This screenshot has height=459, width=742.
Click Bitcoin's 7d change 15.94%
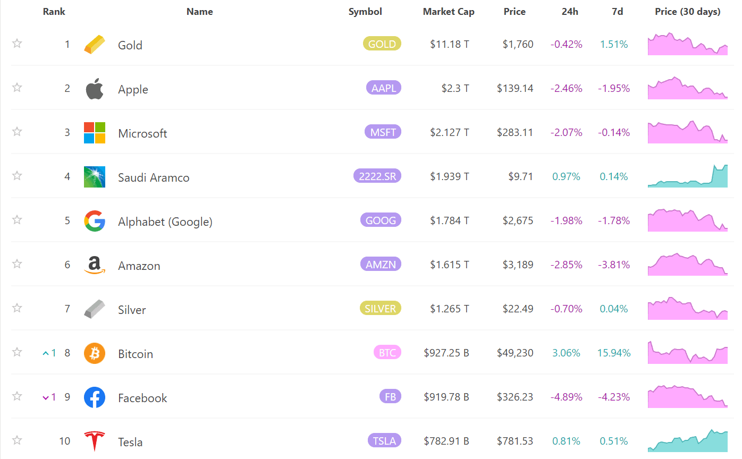coord(614,353)
